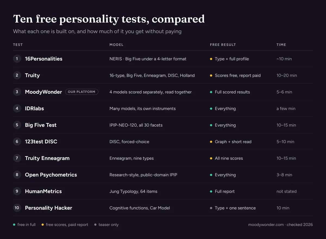Click 'Everything' in the Open Psychometrics row
This screenshot has width=326, height=239.
click(x=225, y=175)
